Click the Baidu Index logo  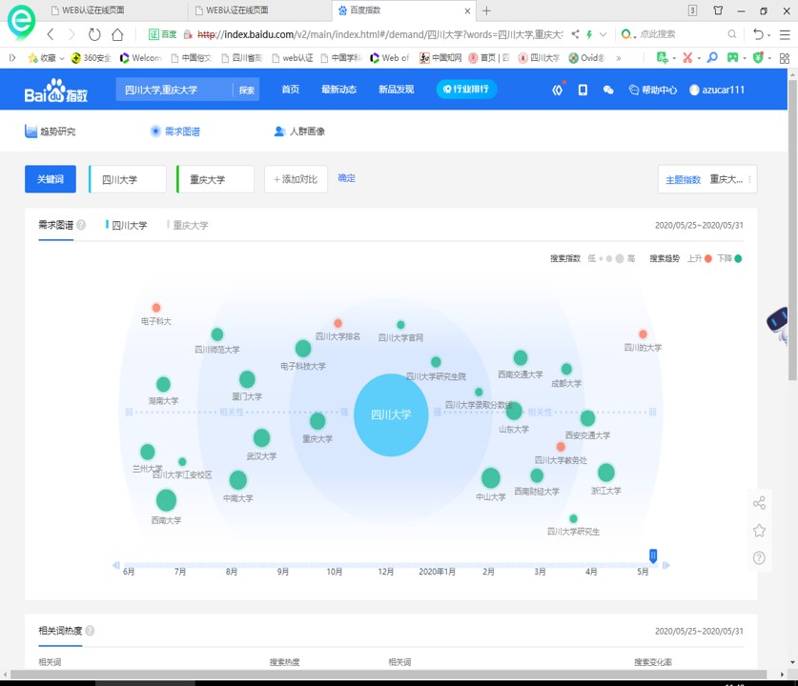(56, 91)
